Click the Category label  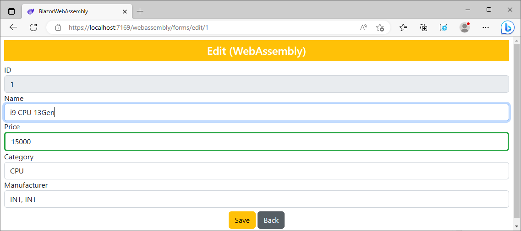pos(19,157)
